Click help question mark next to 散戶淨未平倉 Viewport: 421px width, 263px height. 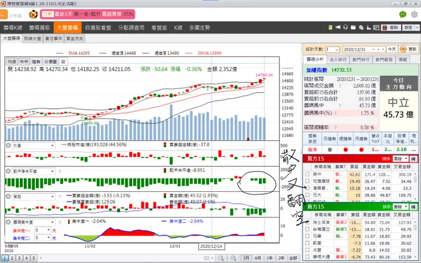(60, 171)
